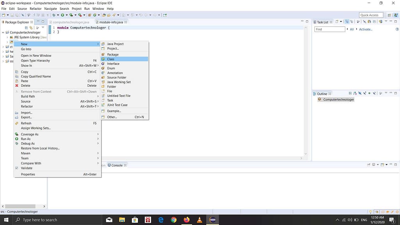Click the Open Type toolbar icon
The image size is (400, 225).
(104, 15)
